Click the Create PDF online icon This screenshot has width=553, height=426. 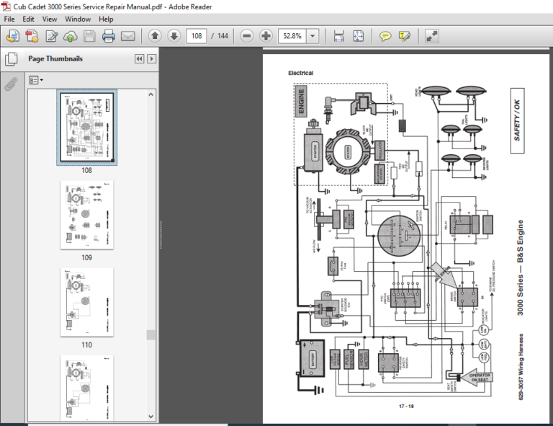tap(13, 36)
